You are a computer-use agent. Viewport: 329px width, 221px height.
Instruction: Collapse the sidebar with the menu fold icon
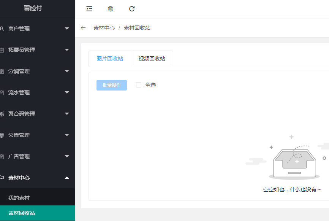89,9
